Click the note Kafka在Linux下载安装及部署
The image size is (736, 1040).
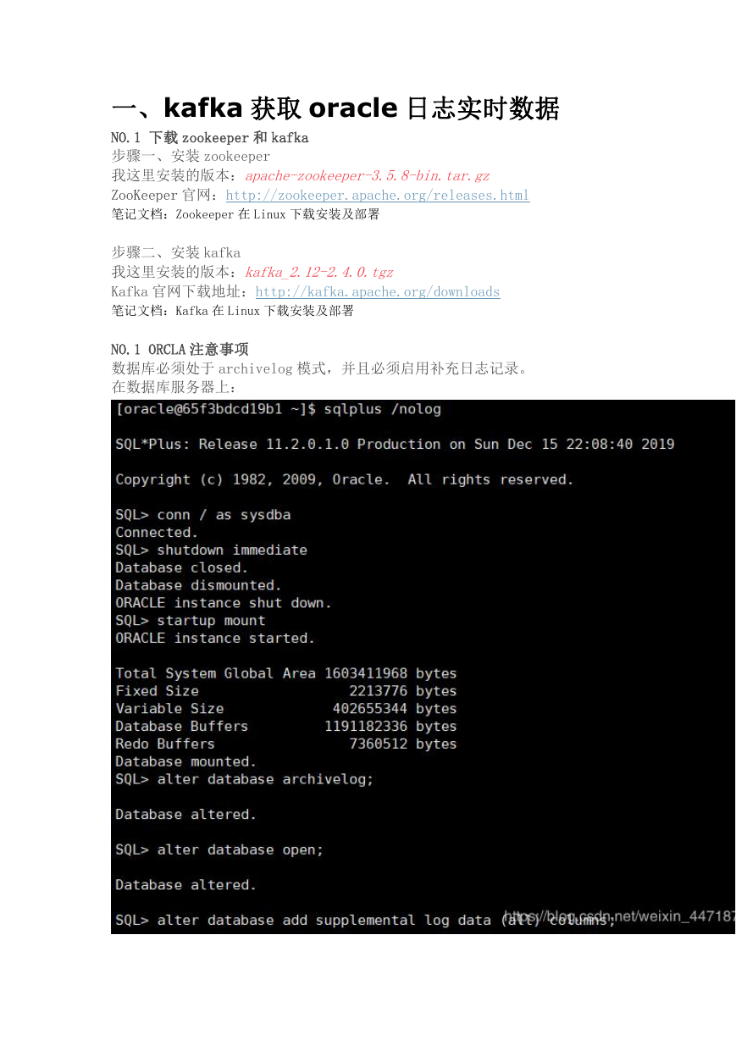pos(233,312)
